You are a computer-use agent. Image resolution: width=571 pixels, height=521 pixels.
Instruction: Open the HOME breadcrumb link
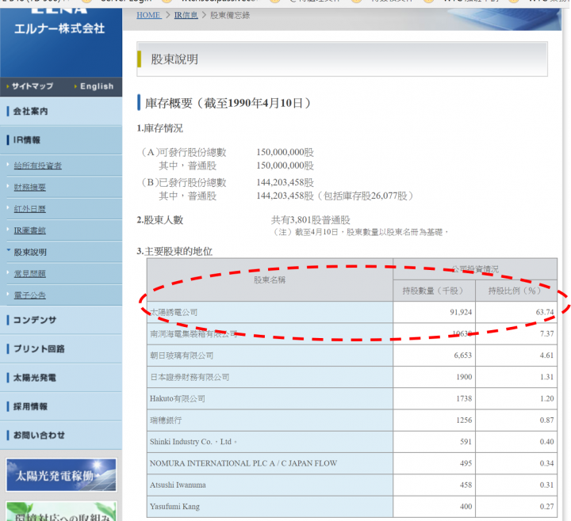[x=148, y=15]
